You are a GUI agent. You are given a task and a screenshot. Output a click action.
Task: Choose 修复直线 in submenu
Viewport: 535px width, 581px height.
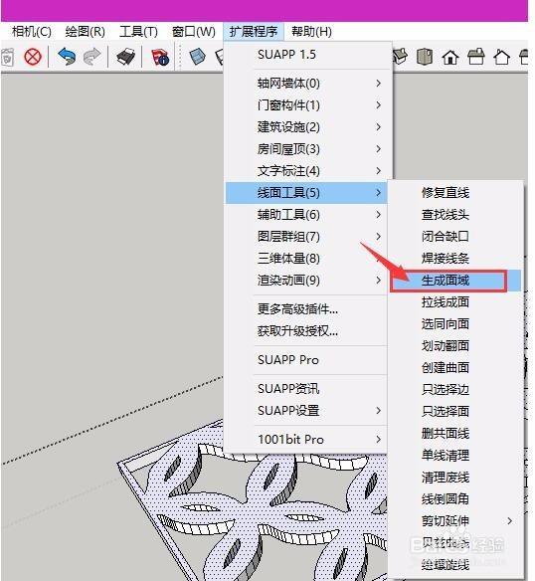click(455, 193)
